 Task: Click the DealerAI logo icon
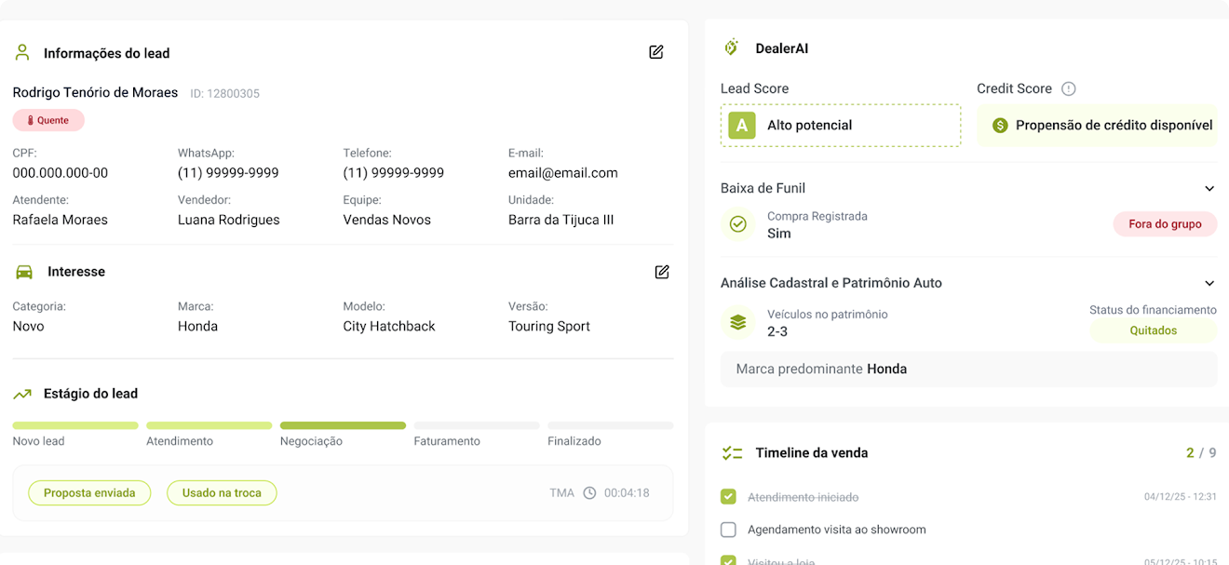(x=732, y=47)
